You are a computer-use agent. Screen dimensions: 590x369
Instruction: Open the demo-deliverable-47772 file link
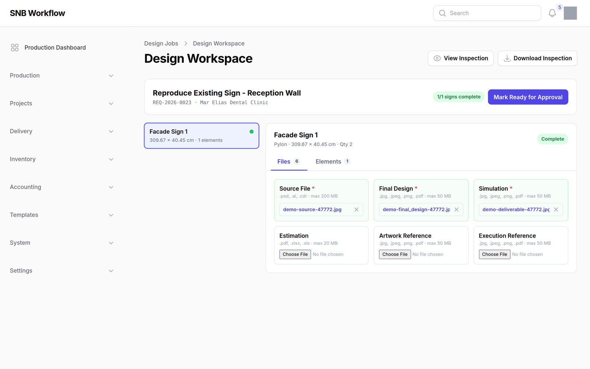pos(516,210)
